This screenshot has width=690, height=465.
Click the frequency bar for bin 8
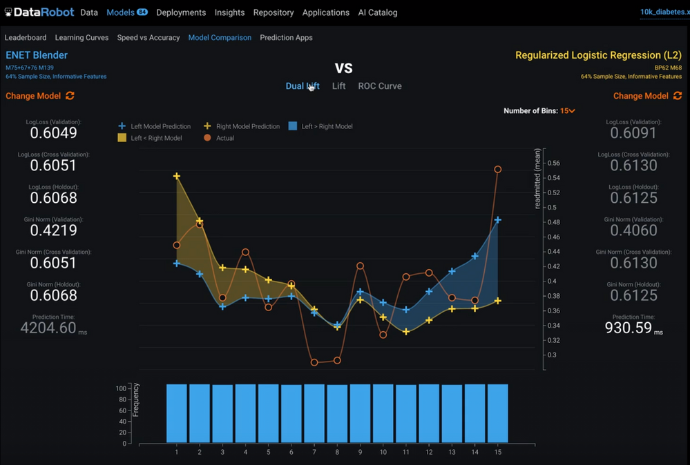coord(337,413)
